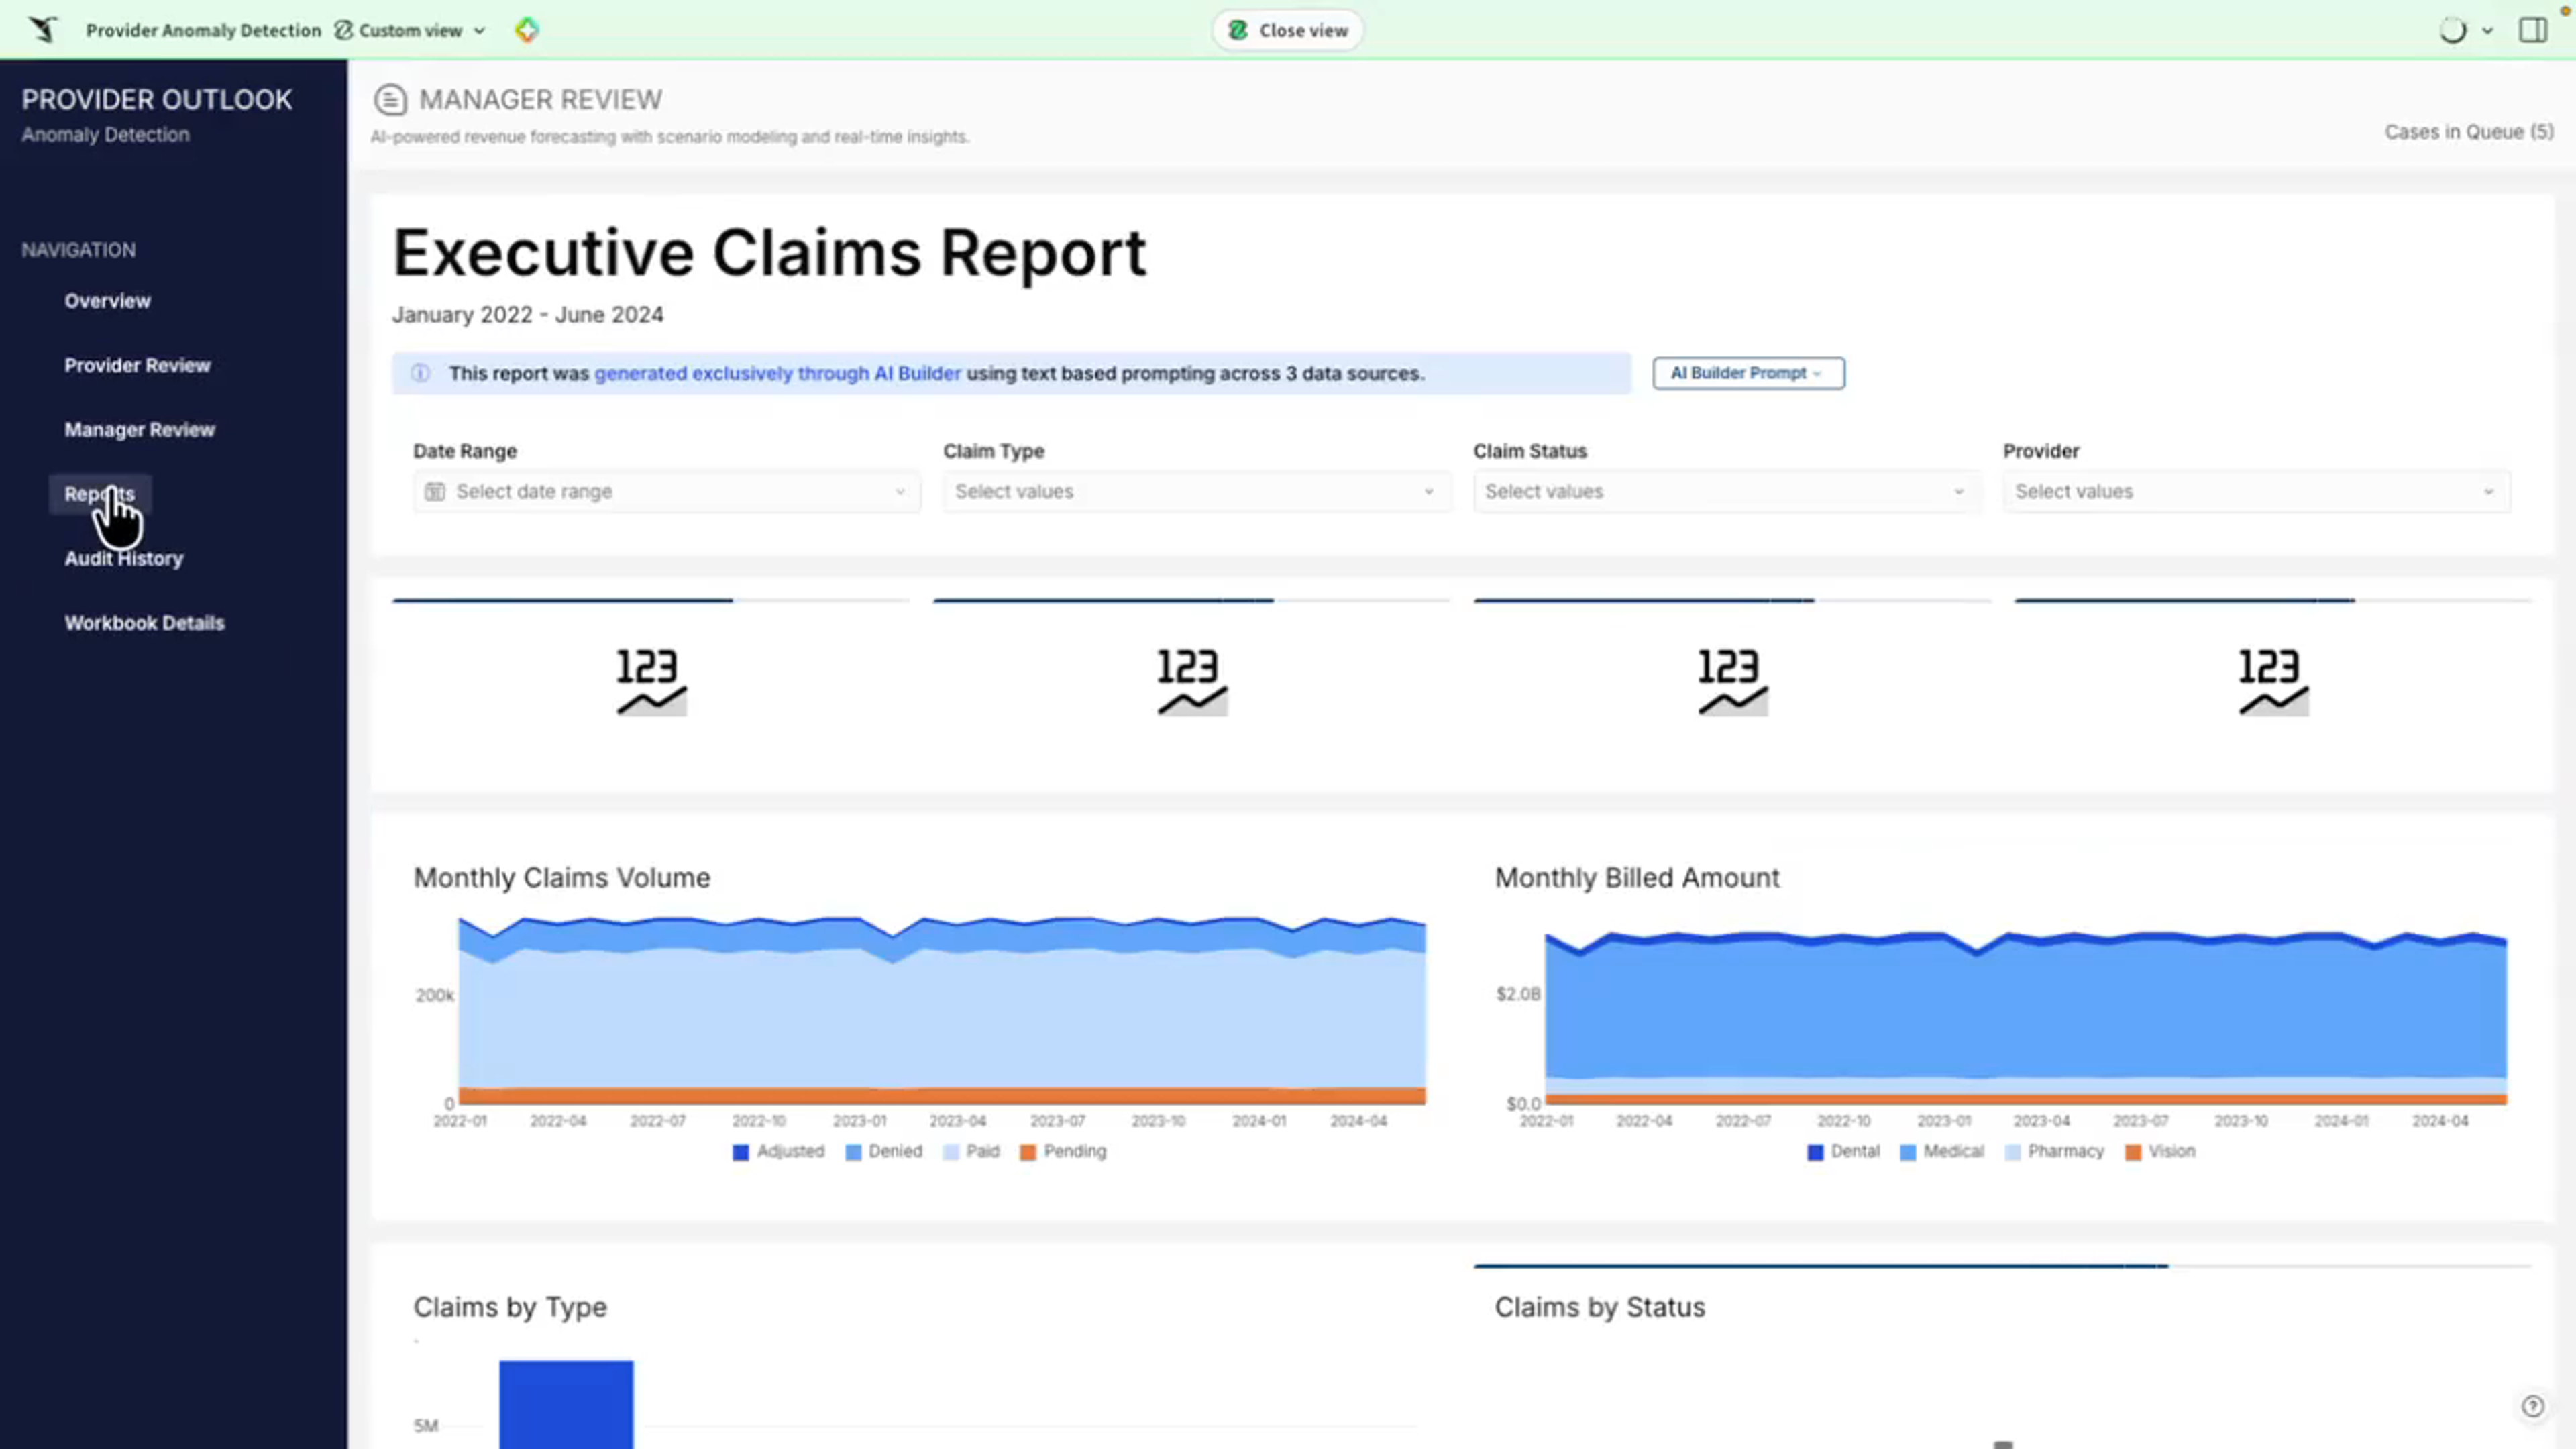Click the bird logo icon in top bar
The width and height of the screenshot is (2576, 1449).
(43, 30)
